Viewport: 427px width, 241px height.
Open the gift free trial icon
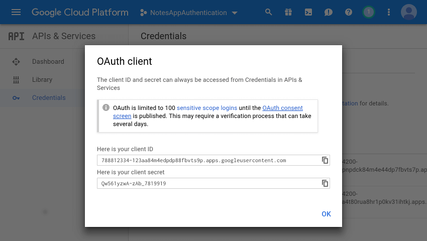288,12
